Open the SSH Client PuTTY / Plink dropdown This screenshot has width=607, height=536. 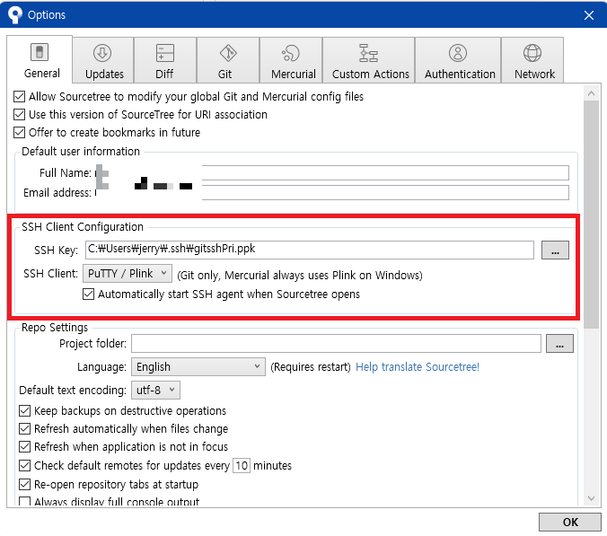pos(128,273)
